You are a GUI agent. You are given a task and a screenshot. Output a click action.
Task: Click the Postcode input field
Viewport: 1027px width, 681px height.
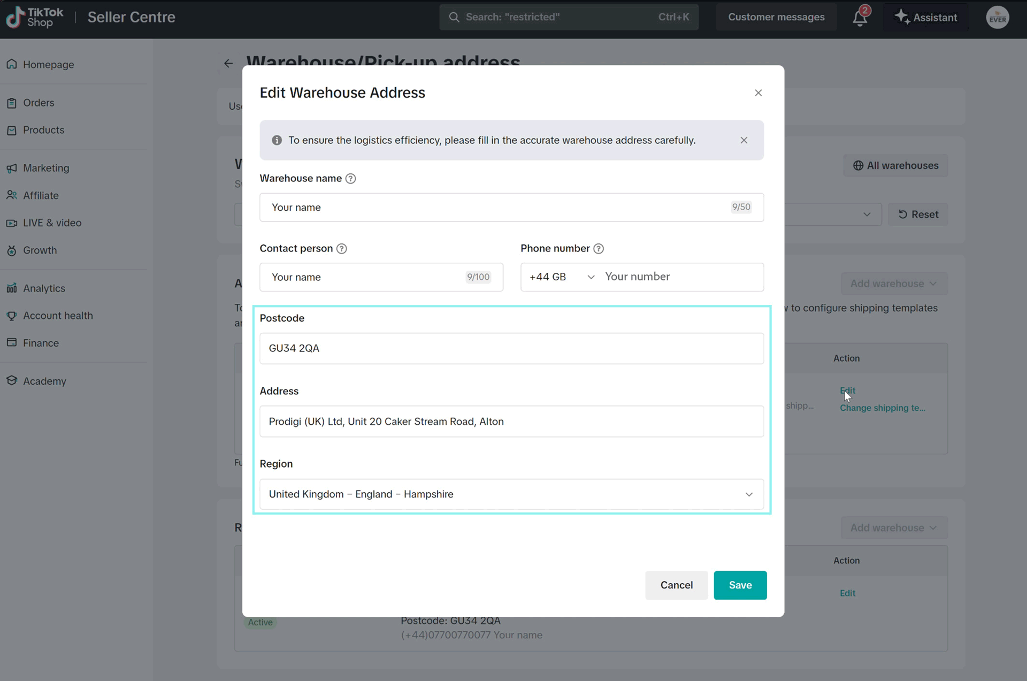tap(511, 348)
